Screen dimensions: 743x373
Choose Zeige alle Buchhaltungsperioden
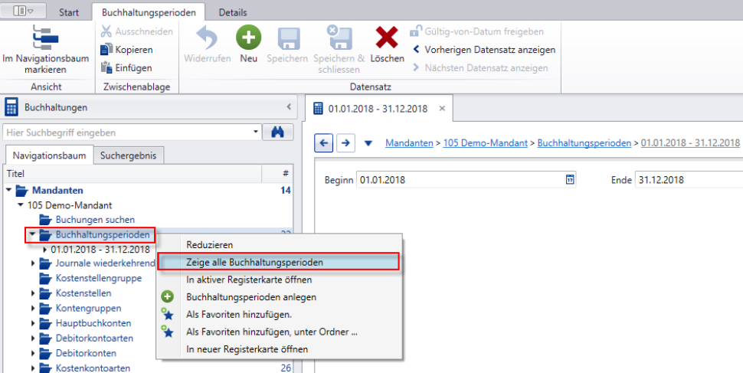coord(279,262)
